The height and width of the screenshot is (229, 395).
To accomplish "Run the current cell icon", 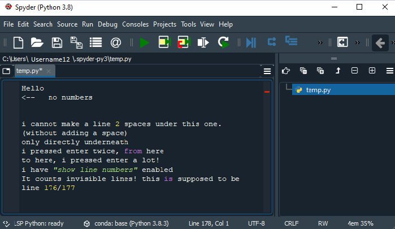I will tap(164, 42).
